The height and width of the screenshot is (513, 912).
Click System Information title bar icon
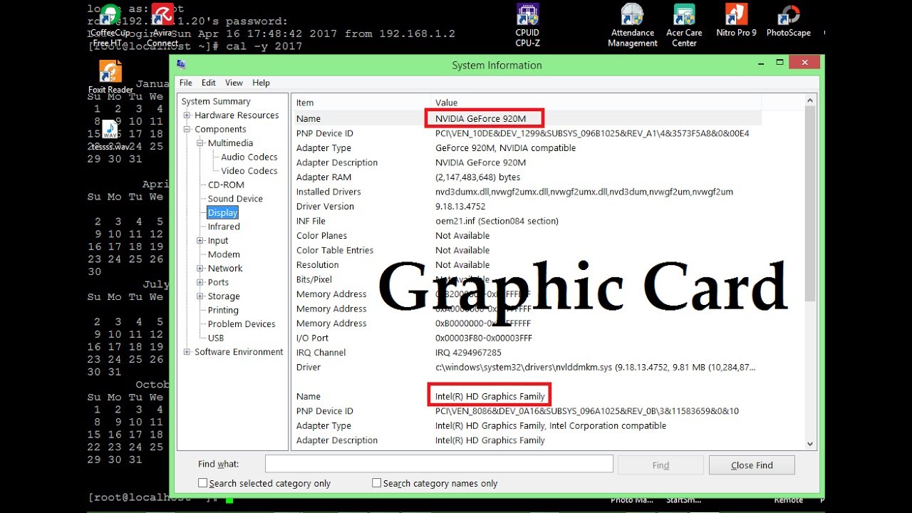click(x=181, y=63)
